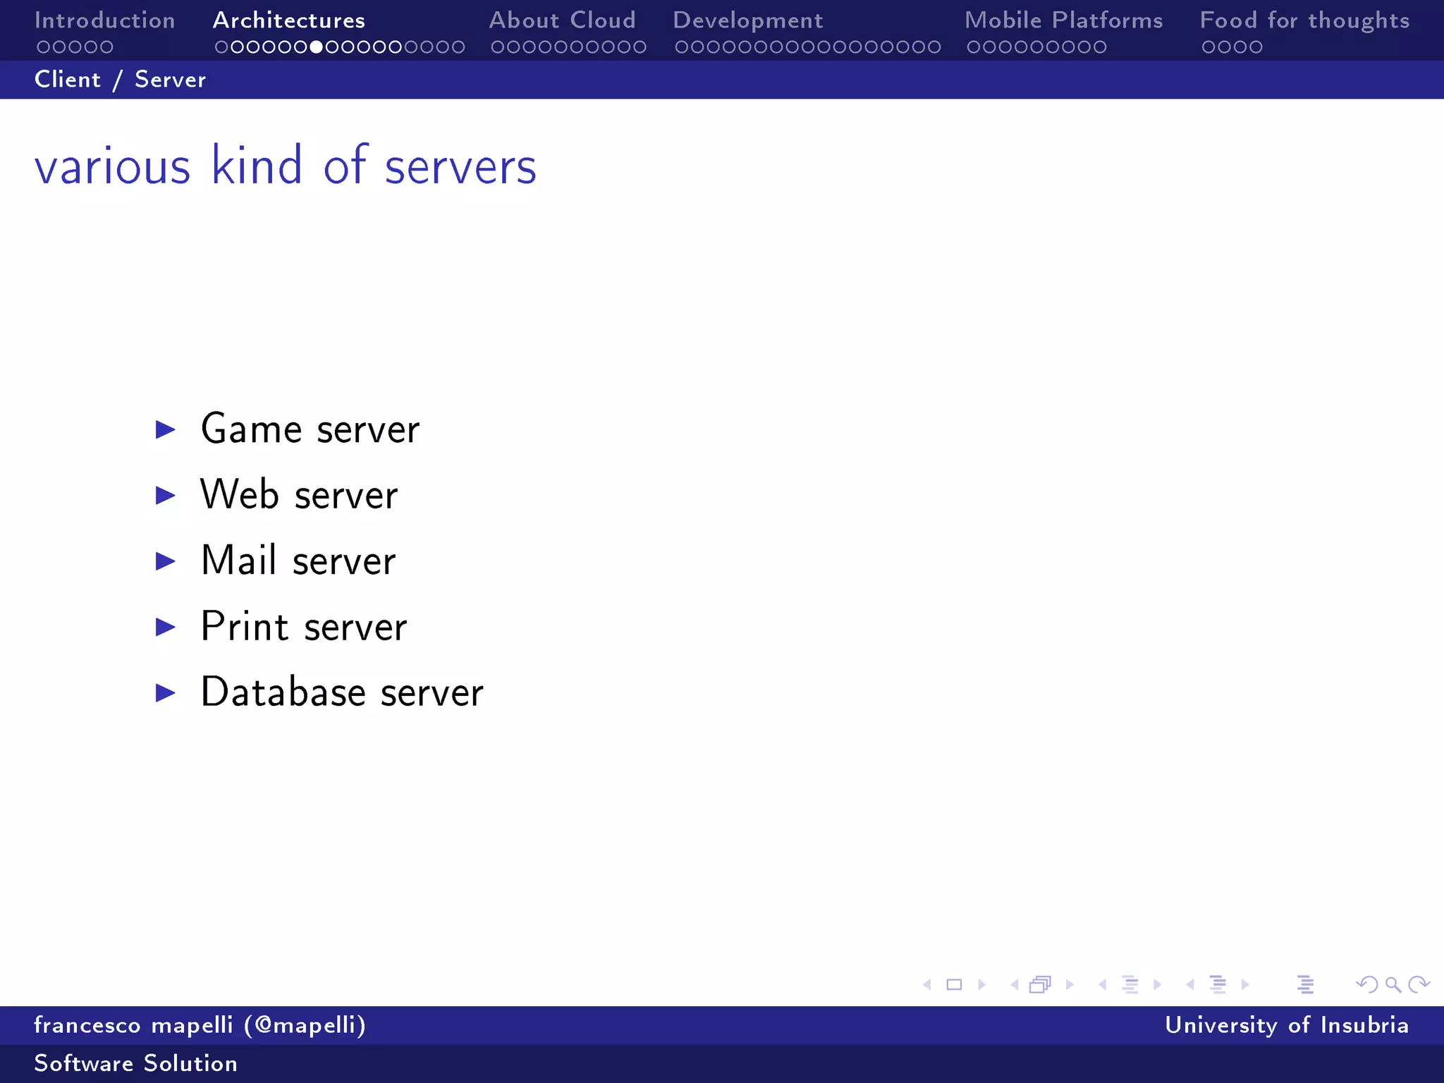Open the Mobile Platforms section
Viewport: 1444px width, 1083px height.
point(1064,20)
